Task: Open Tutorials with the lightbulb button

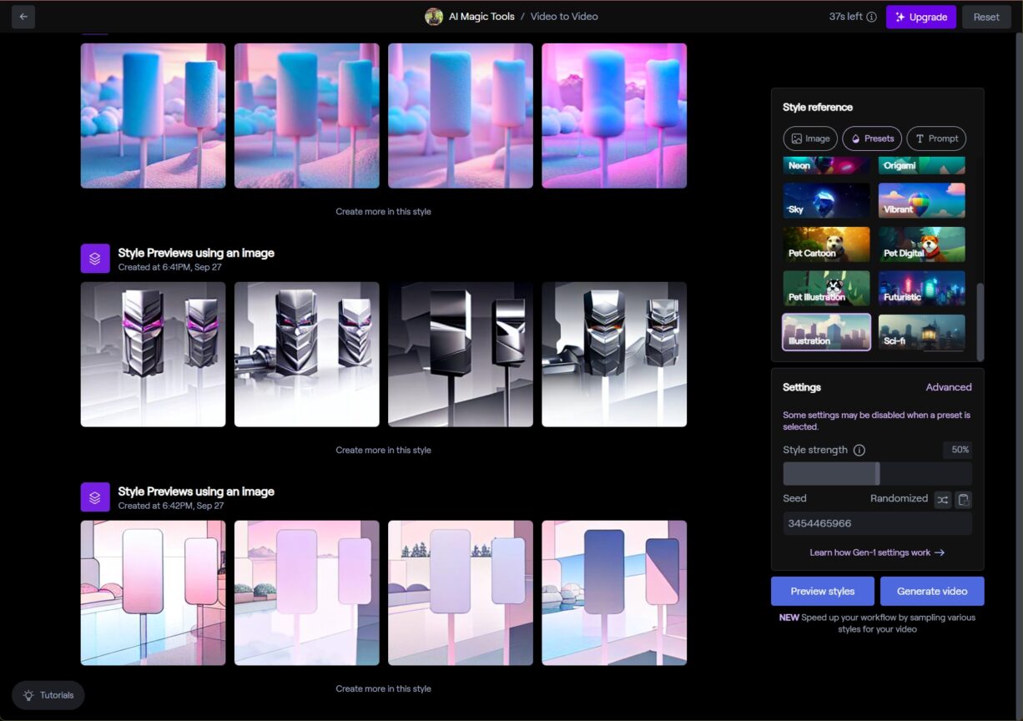Action: point(48,694)
